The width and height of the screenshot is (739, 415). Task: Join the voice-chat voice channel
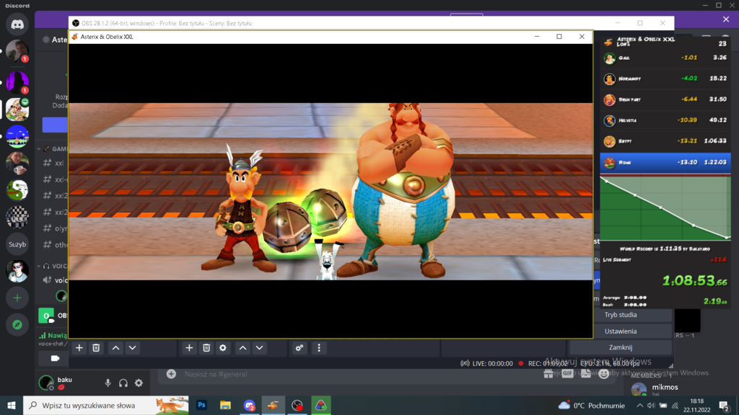53,280
